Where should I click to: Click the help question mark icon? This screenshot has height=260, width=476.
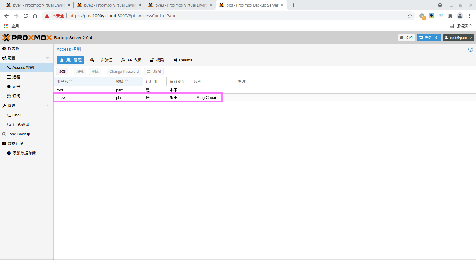470,49
